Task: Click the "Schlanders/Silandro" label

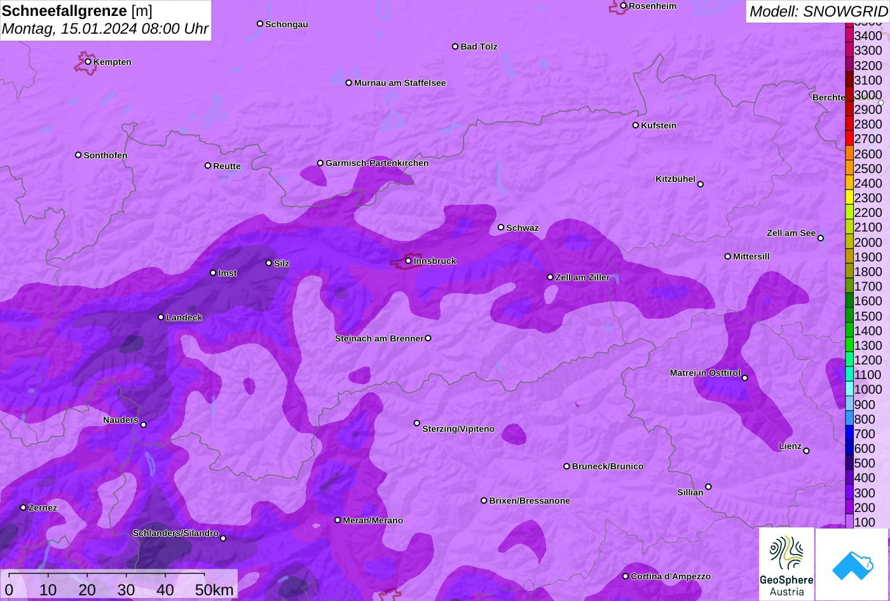Action: 175,534
